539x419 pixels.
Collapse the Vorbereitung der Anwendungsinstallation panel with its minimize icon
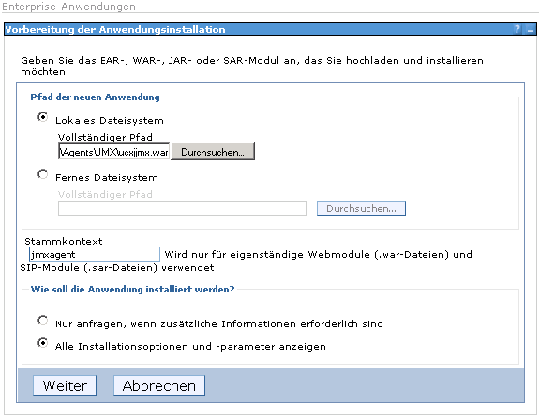coord(531,30)
